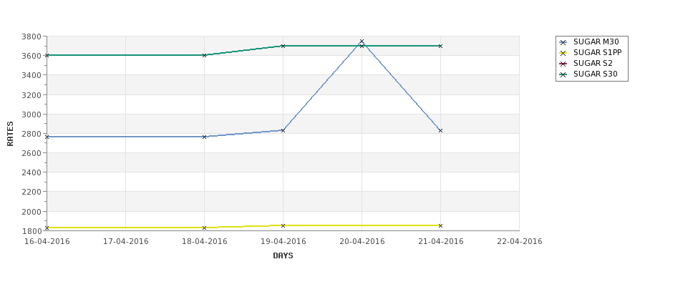Click the 3000 y-axis tick label
This screenshot has width=698, height=307.
[31, 114]
